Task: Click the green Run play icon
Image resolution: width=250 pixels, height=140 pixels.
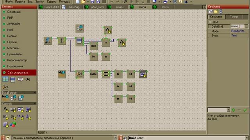Action: click(x=132, y=2)
